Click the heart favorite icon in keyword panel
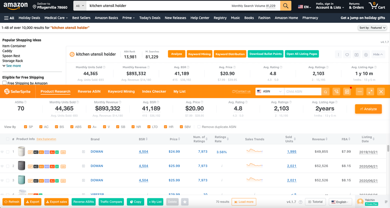This screenshot has height=208, width=390. [347, 54]
